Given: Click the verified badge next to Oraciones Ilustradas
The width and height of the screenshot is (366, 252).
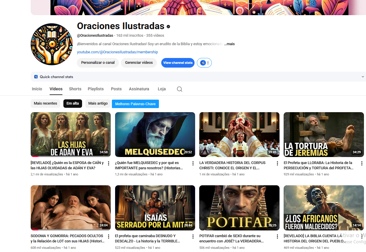Looking at the screenshot, I should coord(169,27).
